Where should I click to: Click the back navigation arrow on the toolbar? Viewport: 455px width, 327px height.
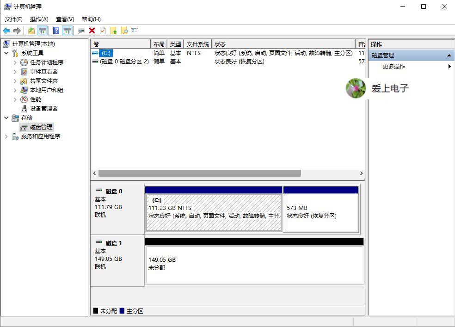pyautogui.click(x=6, y=31)
